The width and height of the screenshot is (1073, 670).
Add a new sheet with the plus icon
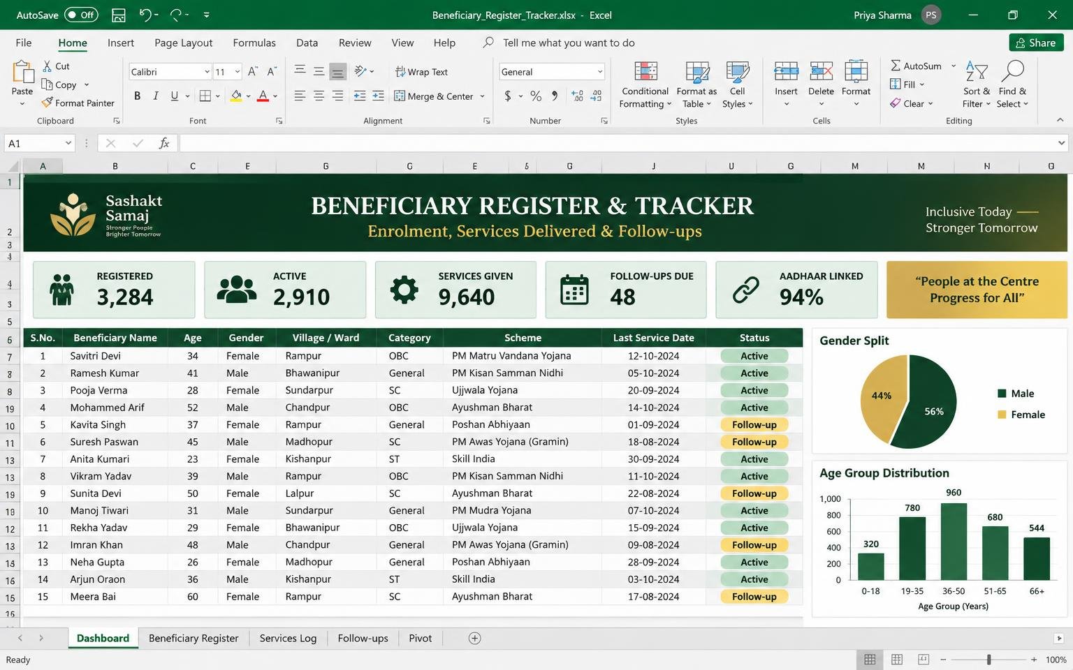(x=474, y=638)
